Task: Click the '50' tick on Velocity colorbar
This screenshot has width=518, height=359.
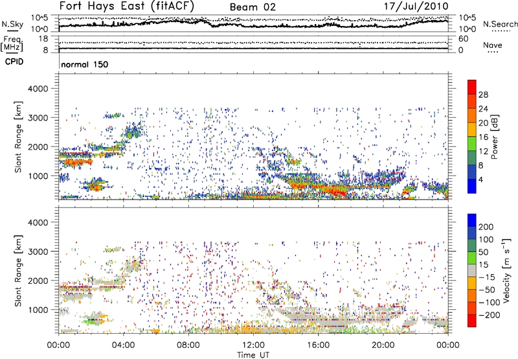Action: [x=483, y=252]
